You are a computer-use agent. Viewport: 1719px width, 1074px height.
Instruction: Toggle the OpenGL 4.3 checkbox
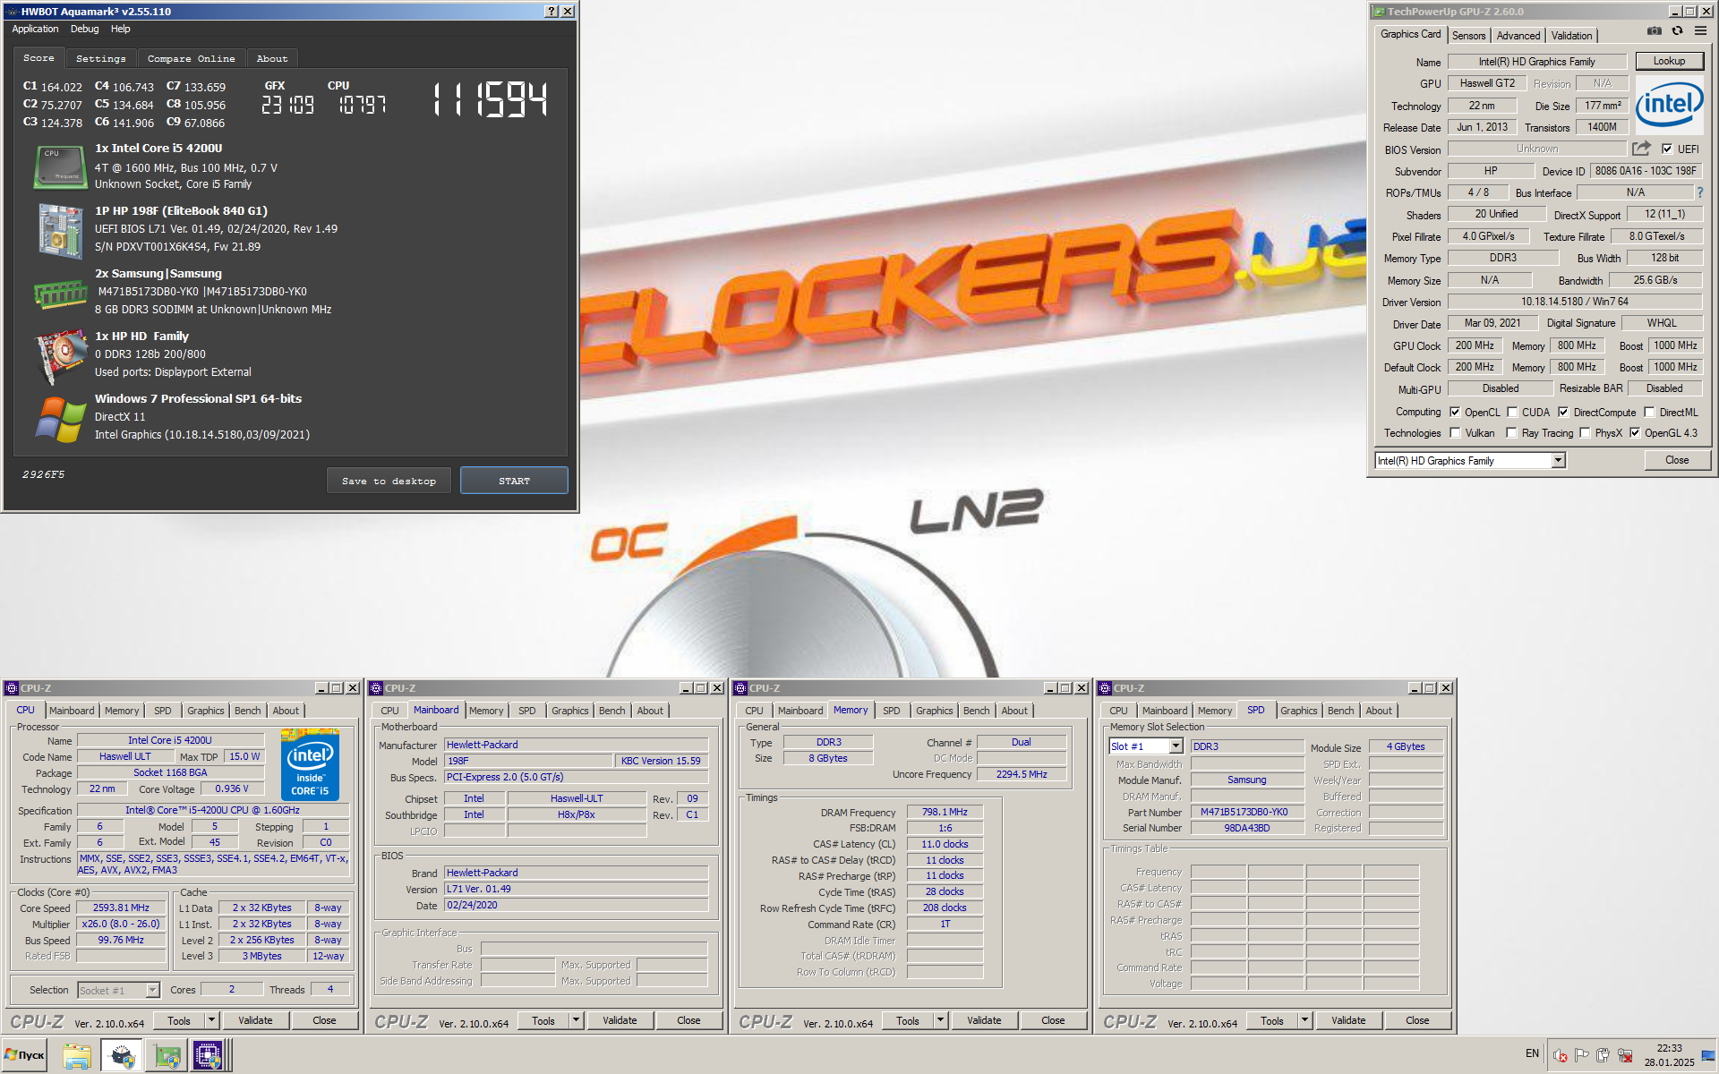tap(1635, 433)
